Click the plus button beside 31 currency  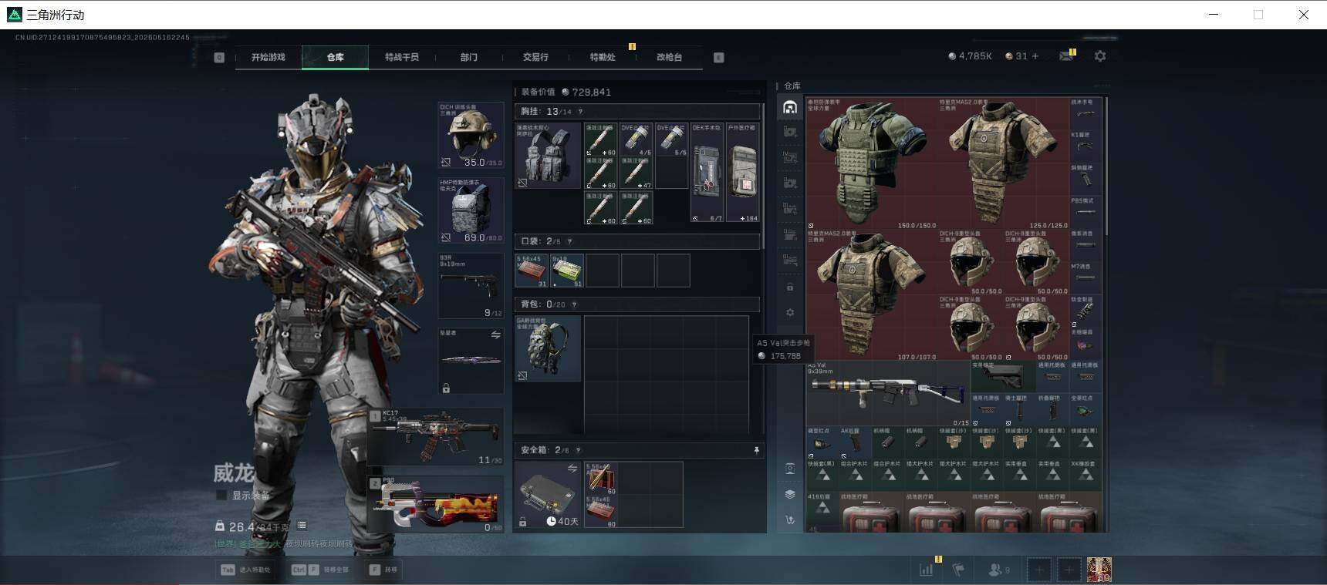pyautogui.click(x=1035, y=56)
